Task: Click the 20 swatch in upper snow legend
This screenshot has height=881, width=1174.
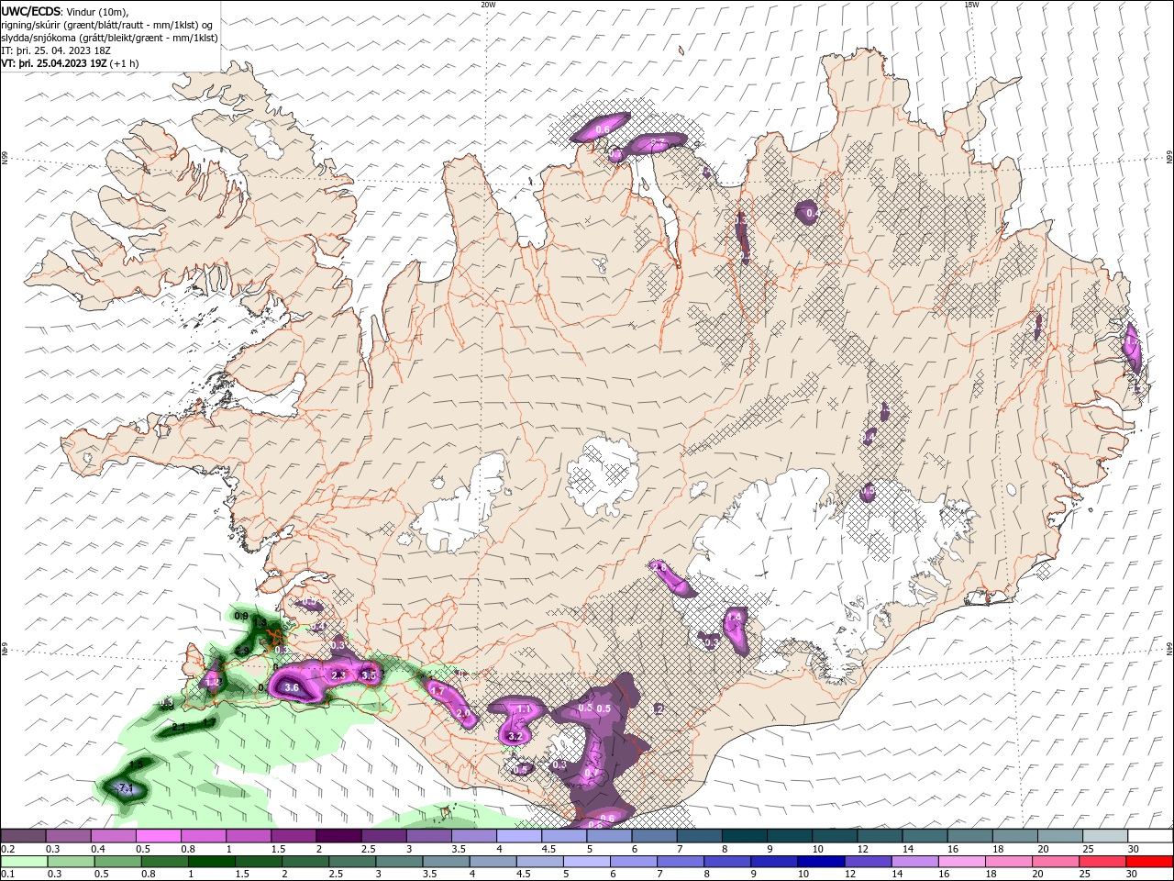Action: click(x=1059, y=836)
